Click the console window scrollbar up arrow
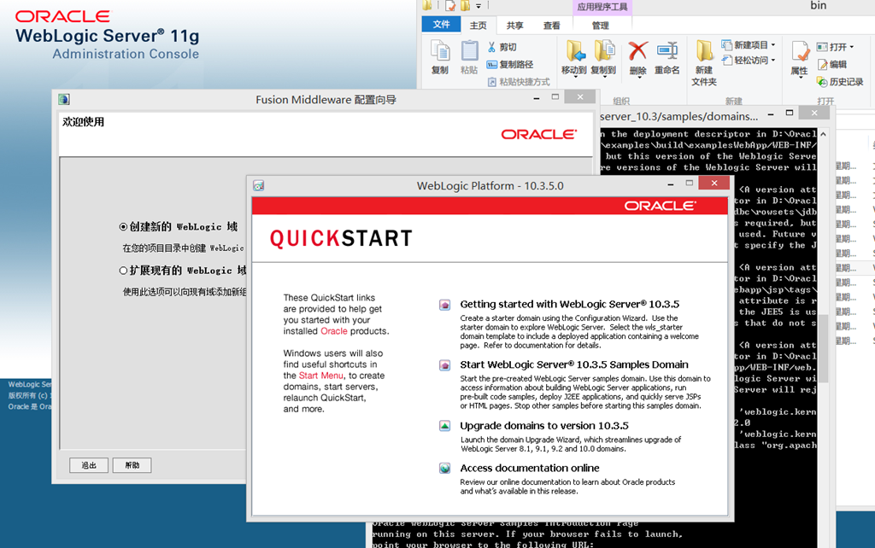Screen dimensions: 875x548 823,134
